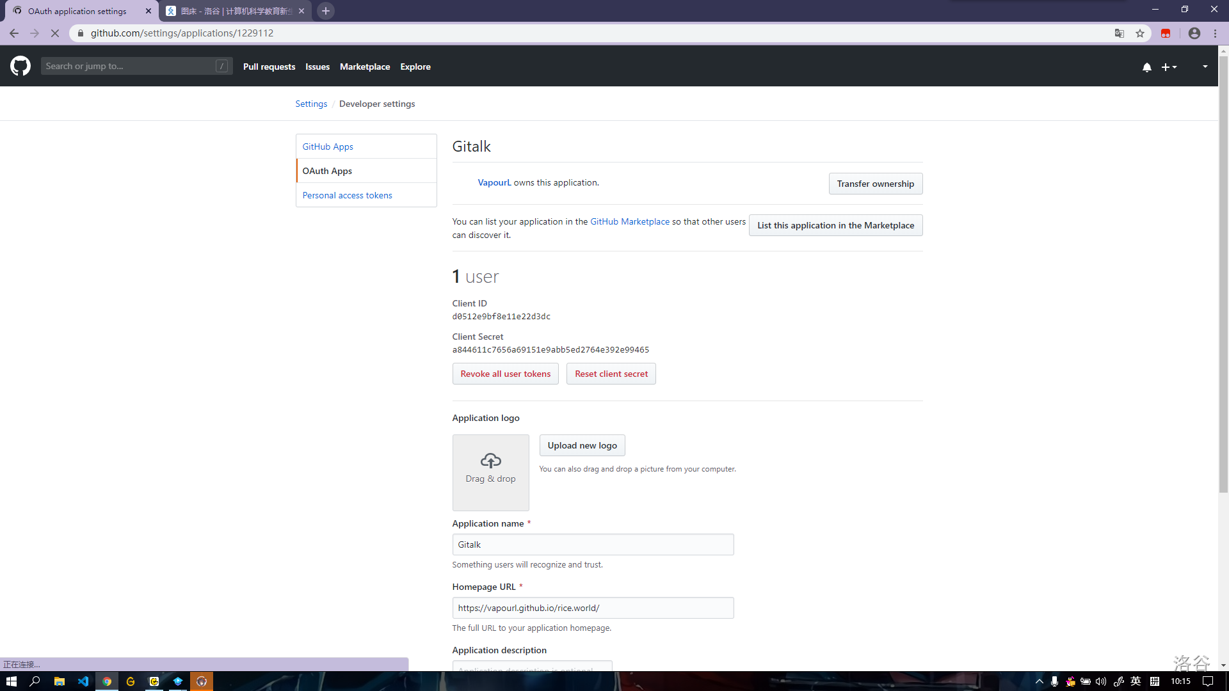Click the Client ID value text
The height and width of the screenshot is (691, 1229).
click(501, 317)
